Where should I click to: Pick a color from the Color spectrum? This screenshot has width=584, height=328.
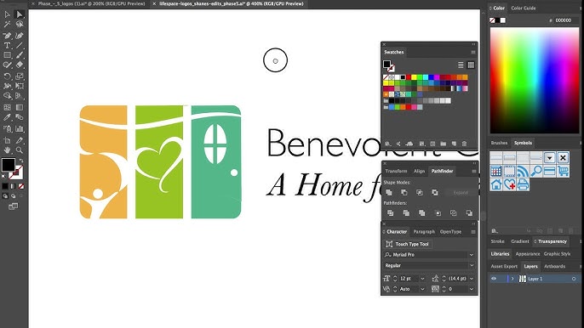534,81
